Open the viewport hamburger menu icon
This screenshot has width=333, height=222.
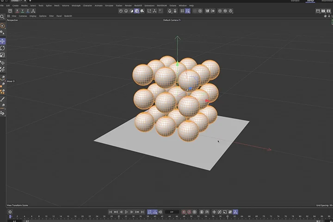coord(8,16)
